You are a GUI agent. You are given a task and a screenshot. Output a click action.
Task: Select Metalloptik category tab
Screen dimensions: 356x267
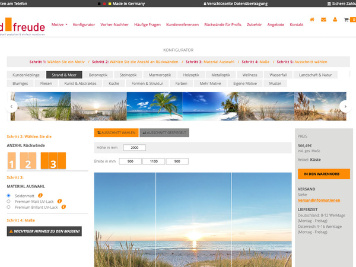click(221, 75)
